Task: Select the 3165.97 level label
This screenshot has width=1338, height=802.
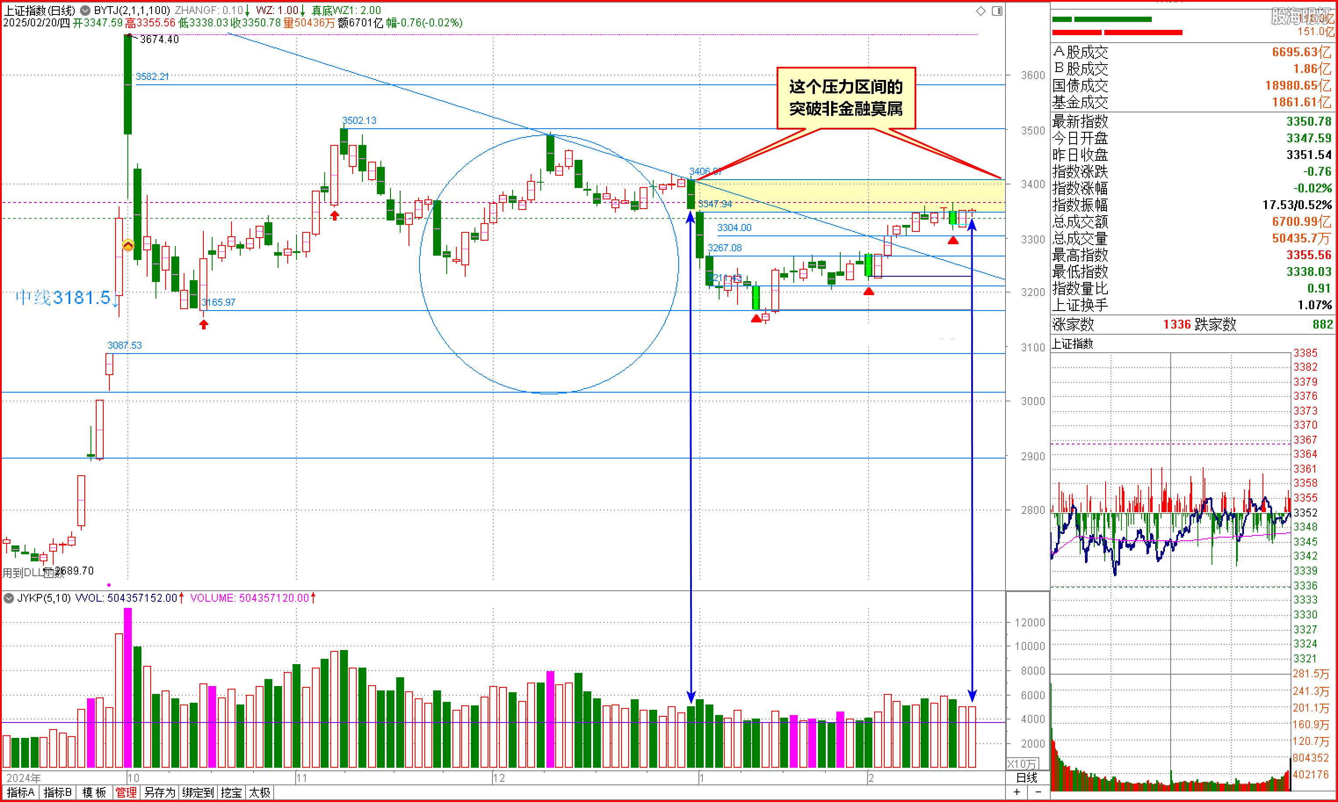Action: tap(218, 302)
